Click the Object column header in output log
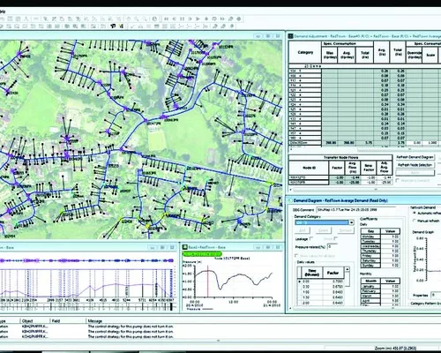 click(27, 321)
